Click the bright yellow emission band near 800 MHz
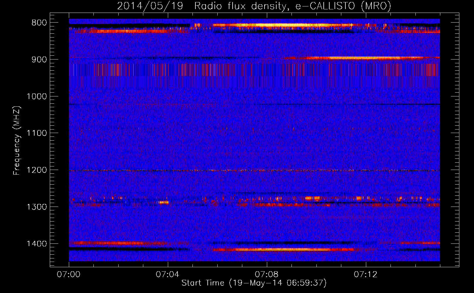The height and width of the screenshot is (293, 474). [x=283, y=25]
